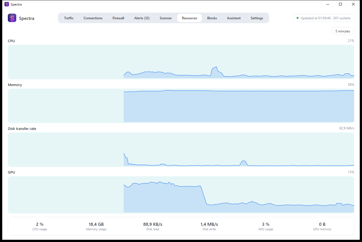Open the Firewall tab
362x242 pixels.
click(118, 18)
